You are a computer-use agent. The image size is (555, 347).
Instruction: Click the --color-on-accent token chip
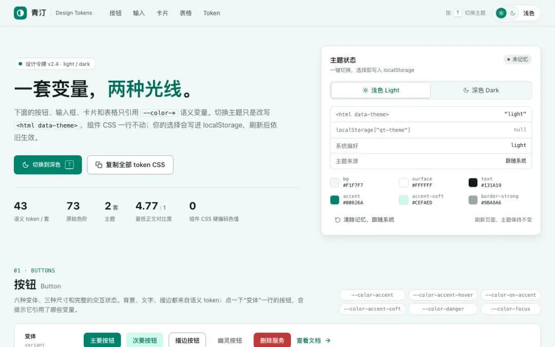point(511,295)
